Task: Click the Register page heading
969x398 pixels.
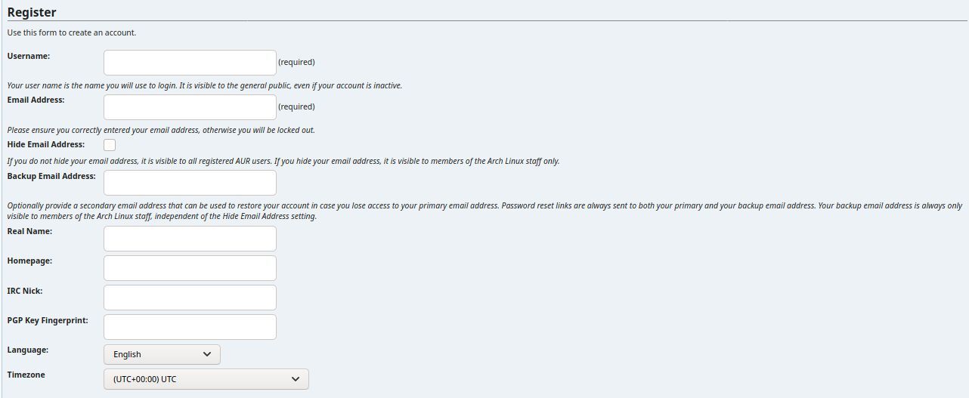Action: [32, 12]
